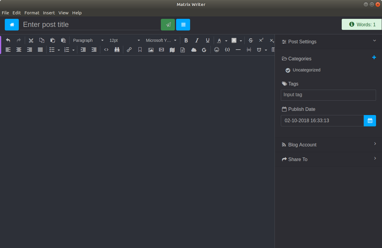The width and height of the screenshot is (382, 248).
Task: Insert code sample with braces icon
Action: (227, 50)
